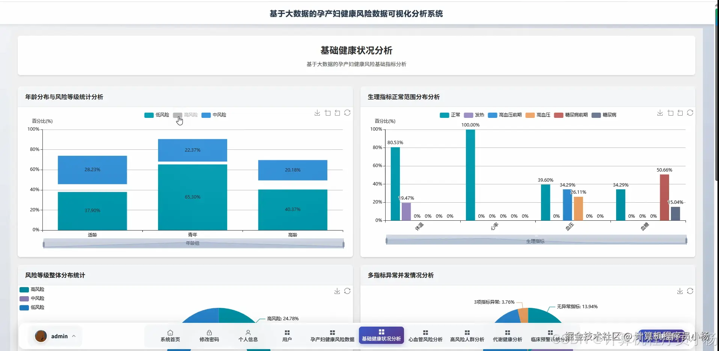Click the 修改密码 lock icon
The width and height of the screenshot is (719, 351).
click(x=209, y=333)
